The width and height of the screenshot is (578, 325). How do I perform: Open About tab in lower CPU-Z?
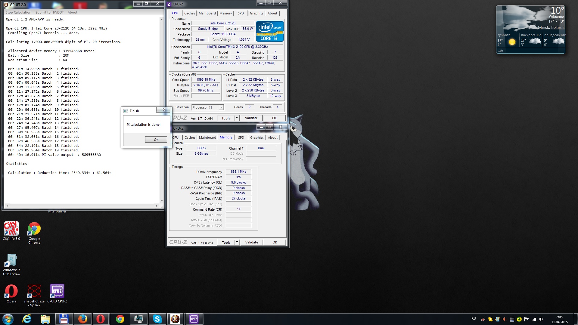(x=273, y=138)
